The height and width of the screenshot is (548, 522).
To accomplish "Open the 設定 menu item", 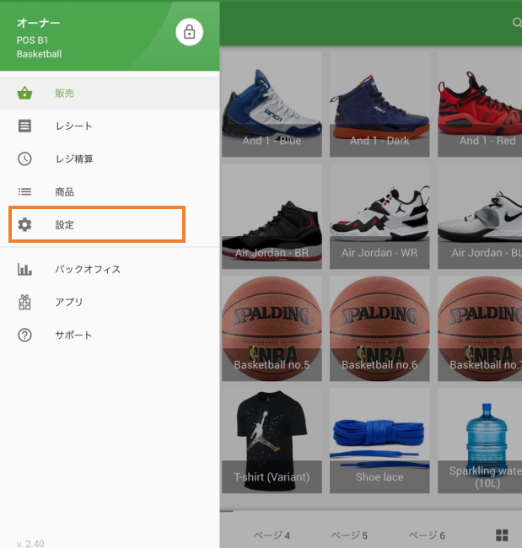I will (x=96, y=225).
